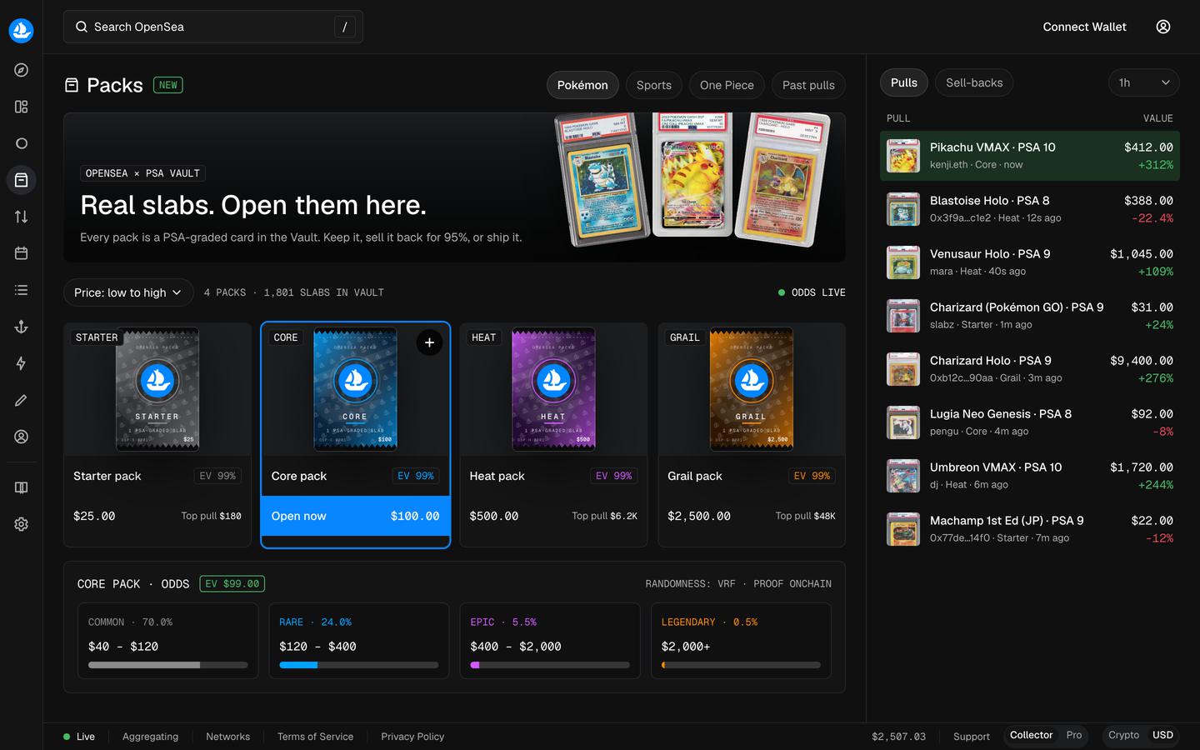Click the EV $99.00 badge in odds panel
1200x750 pixels.
click(232, 584)
